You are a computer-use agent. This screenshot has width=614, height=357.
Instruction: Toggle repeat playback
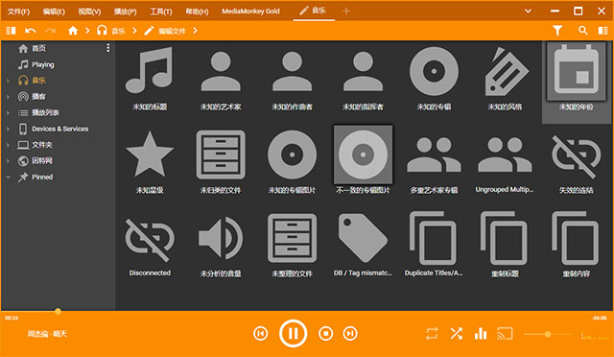tap(432, 333)
